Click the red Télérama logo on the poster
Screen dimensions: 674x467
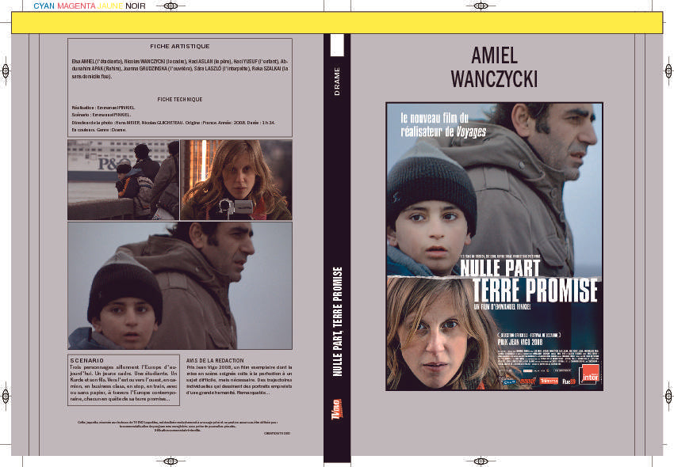pyautogui.click(x=549, y=381)
